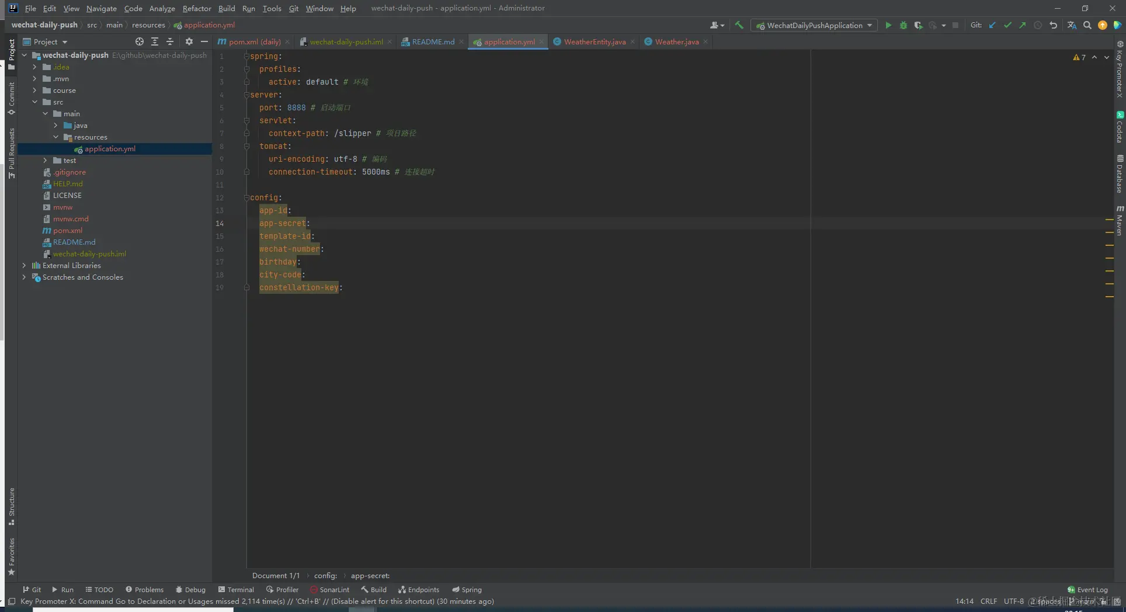Expand Scratches and Consoles node
This screenshot has height=612, width=1126.
25,277
